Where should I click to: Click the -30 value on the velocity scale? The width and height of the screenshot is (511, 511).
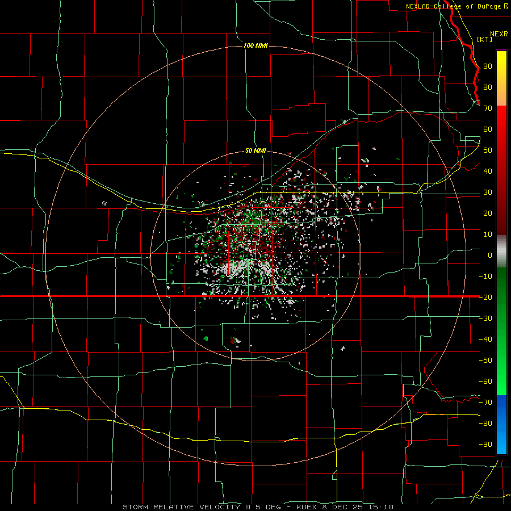(x=485, y=319)
